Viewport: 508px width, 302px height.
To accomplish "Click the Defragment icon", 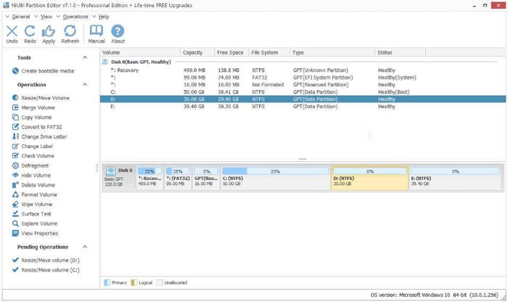I will (15, 166).
